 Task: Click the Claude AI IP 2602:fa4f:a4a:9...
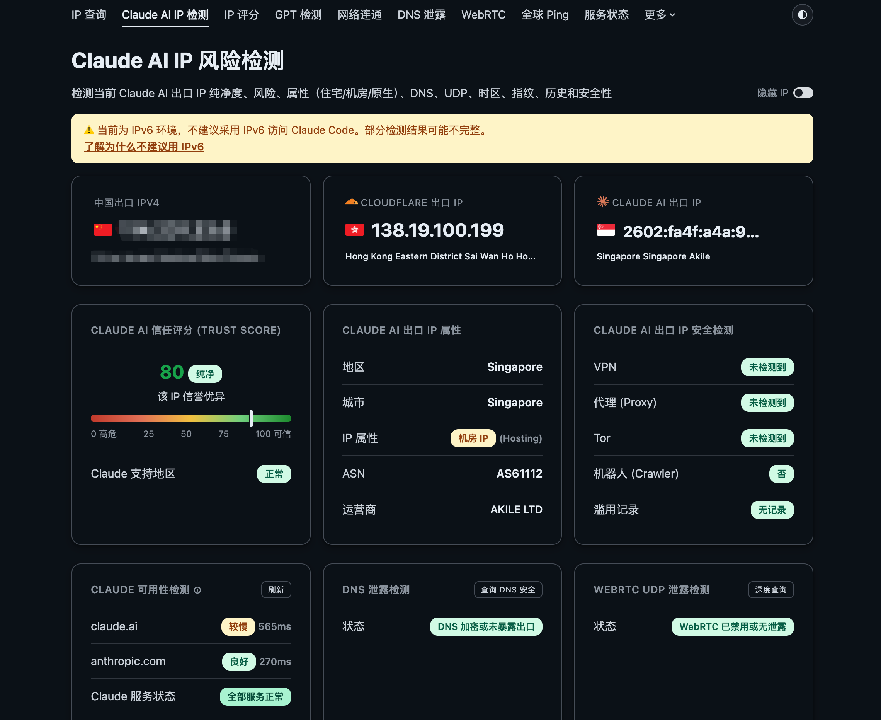click(x=691, y=231)
